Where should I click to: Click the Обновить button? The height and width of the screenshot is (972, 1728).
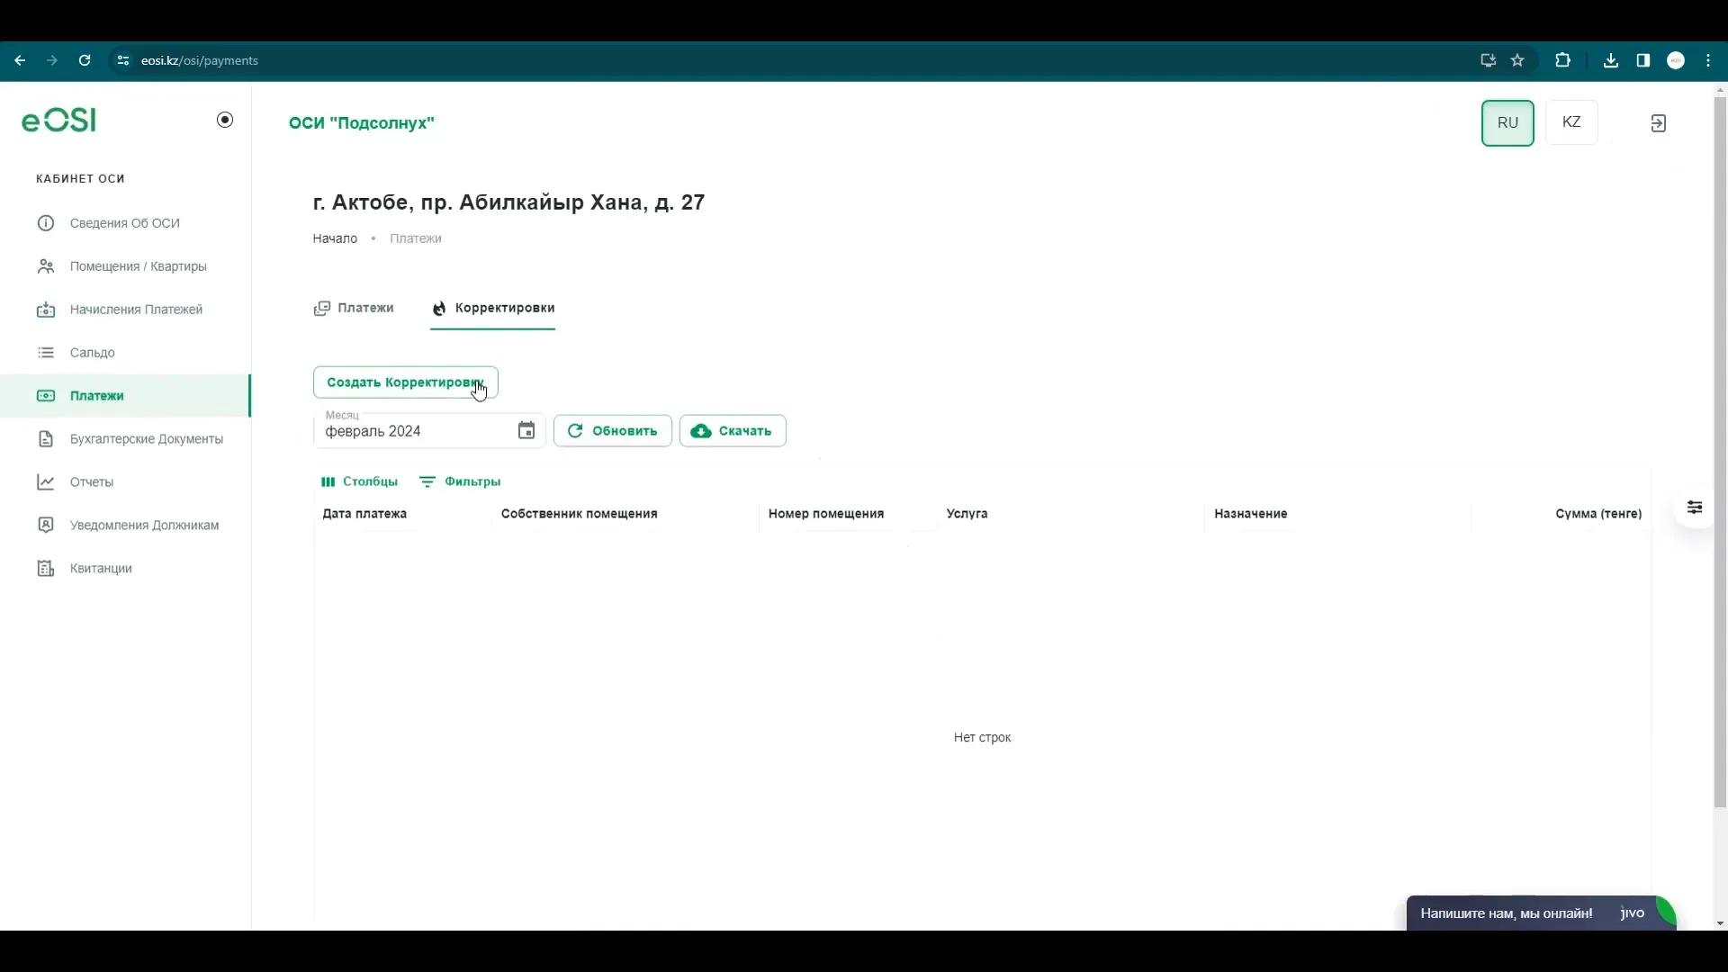(612, 431)
